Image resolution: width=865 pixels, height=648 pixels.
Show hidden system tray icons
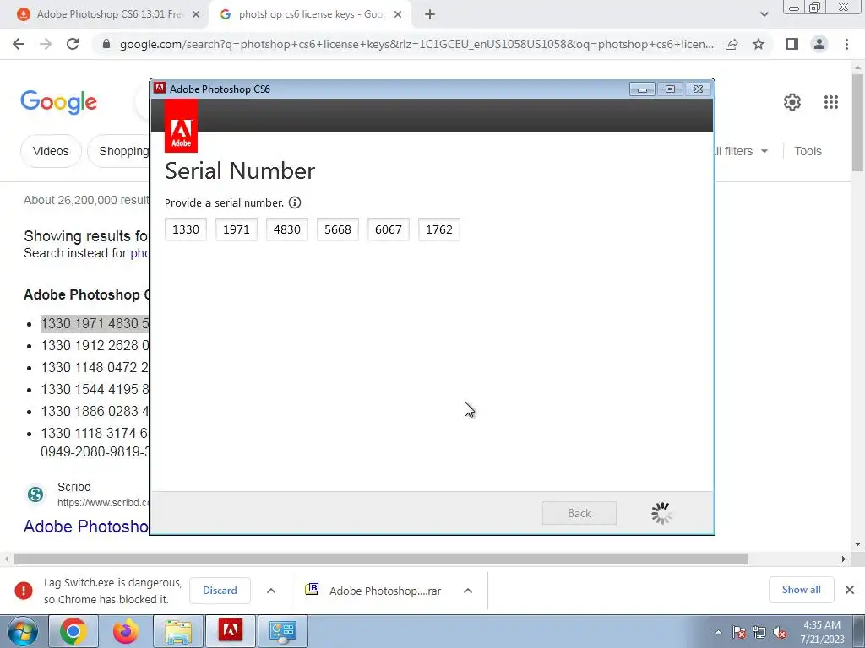(x=718, y=632)
